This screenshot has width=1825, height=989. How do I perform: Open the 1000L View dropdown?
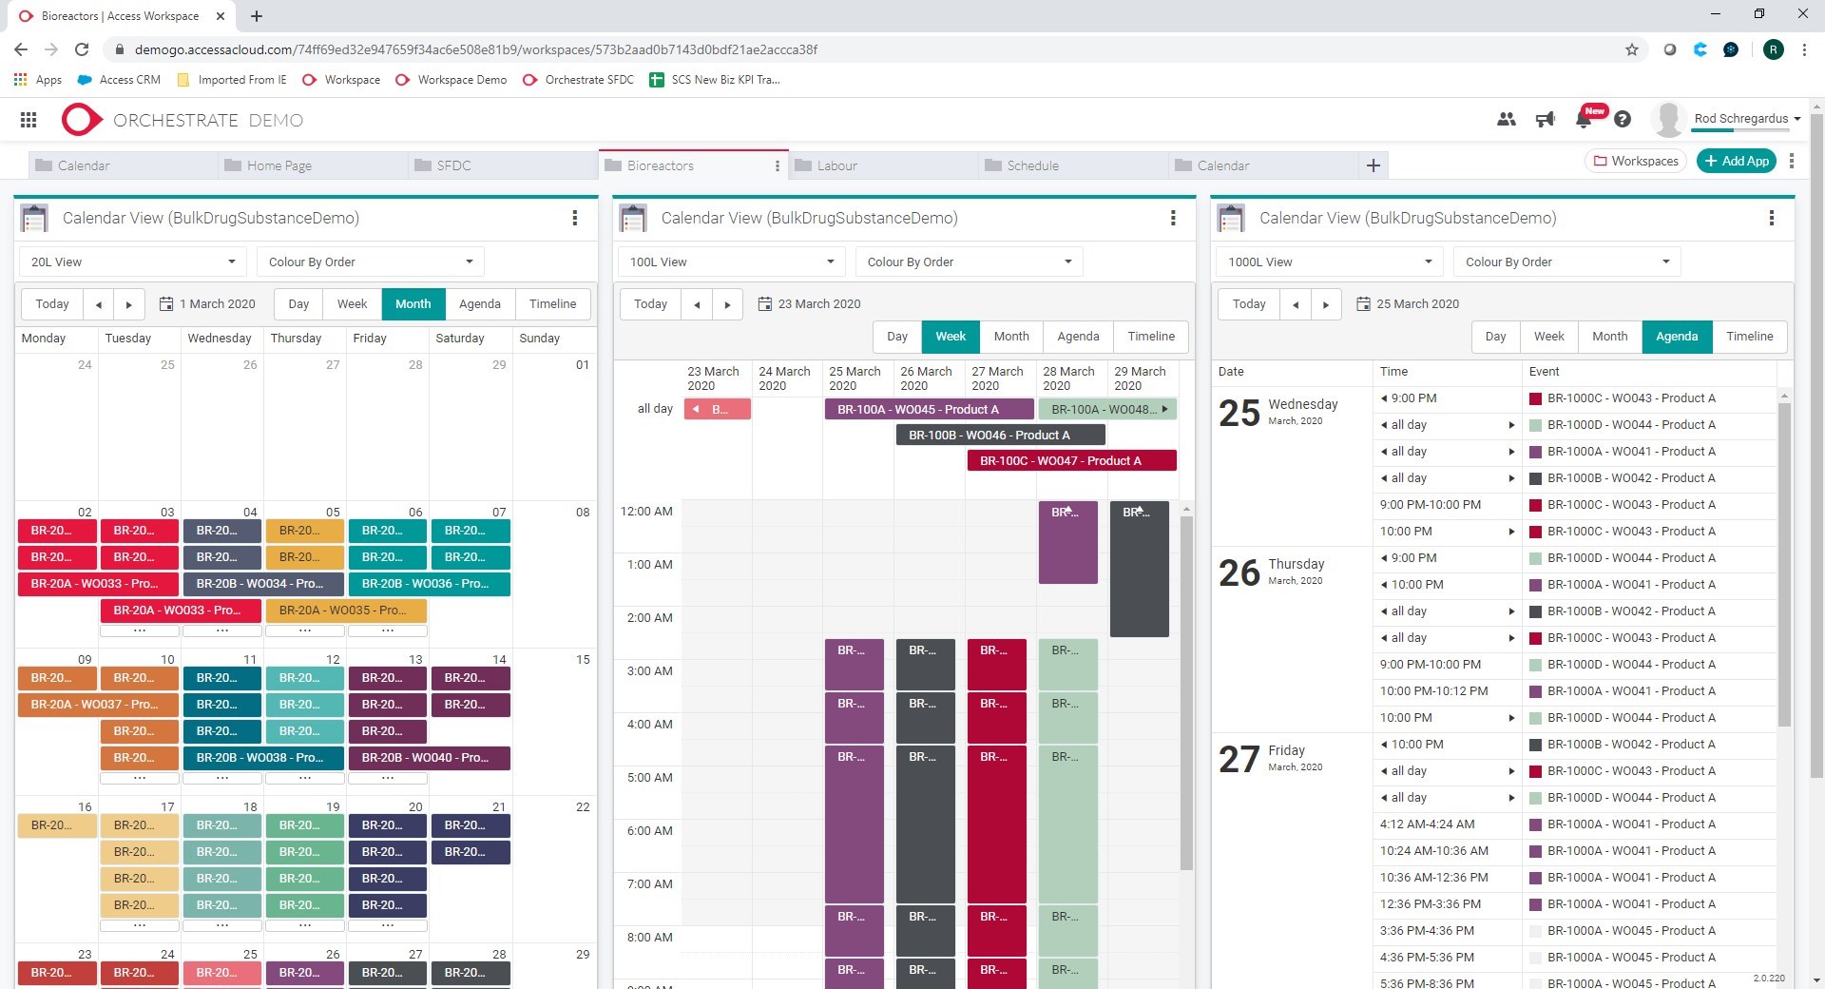[1328, 261]
